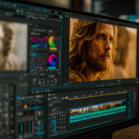
Task: Click the white scrub knob below program preview
Action: [119, 81]
